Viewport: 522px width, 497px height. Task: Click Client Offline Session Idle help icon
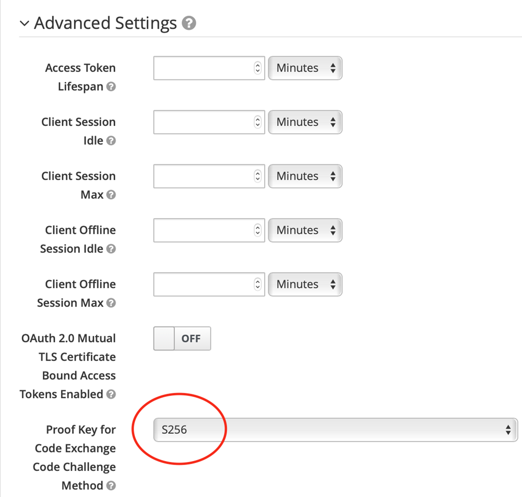(111, 249)
